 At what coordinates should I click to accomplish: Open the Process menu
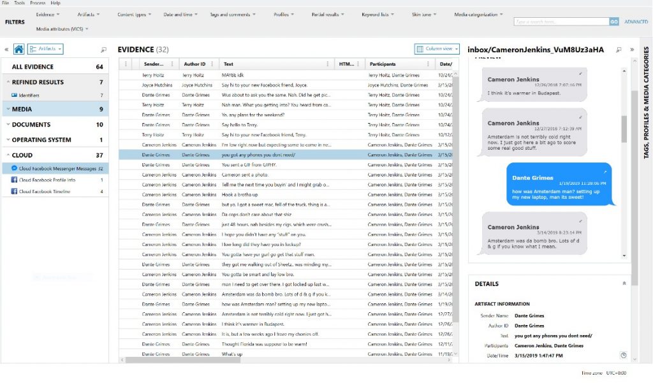(38, 3)
